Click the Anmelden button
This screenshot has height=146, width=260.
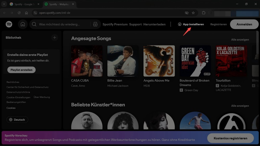[244, 24]
